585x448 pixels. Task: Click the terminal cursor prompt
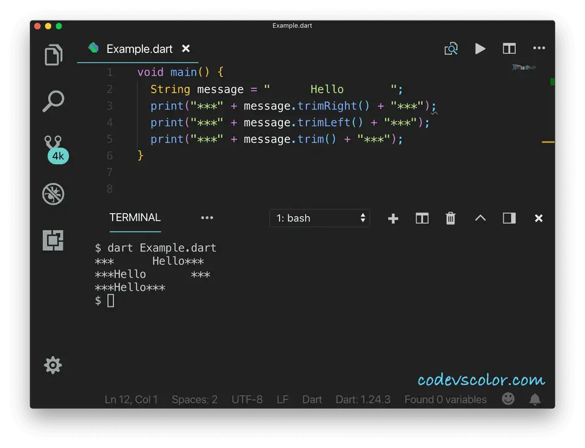[110, 300]
